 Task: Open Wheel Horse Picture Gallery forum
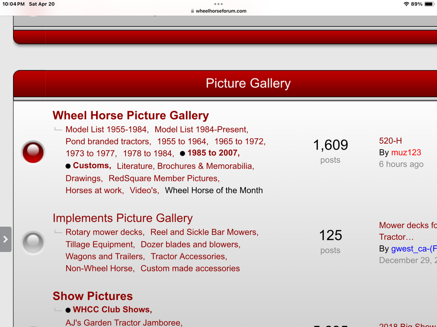(131, 115)
